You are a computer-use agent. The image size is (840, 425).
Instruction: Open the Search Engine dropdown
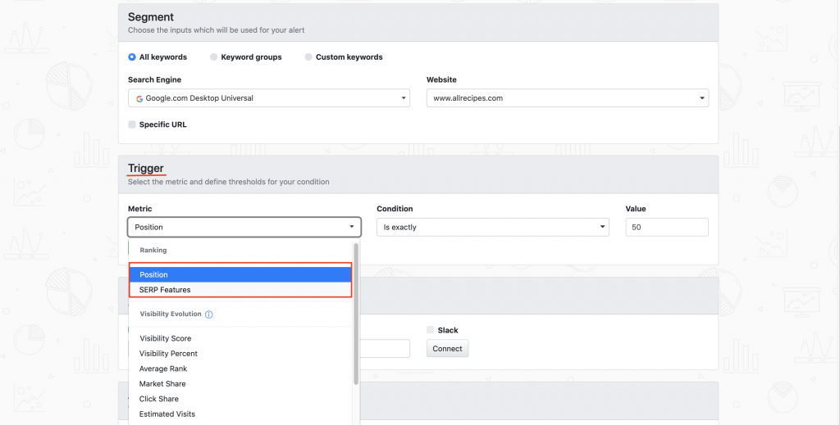click(269, 97)
